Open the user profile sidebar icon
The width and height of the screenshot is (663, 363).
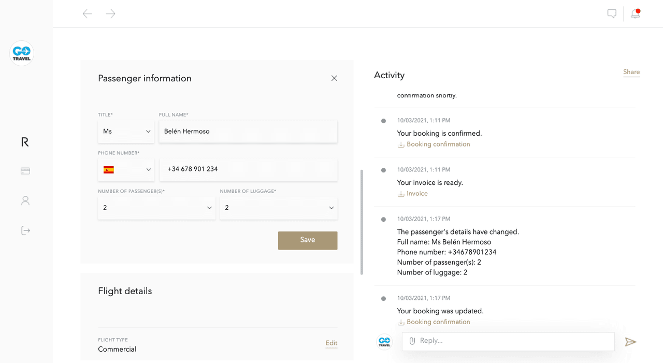coord(25,201)
